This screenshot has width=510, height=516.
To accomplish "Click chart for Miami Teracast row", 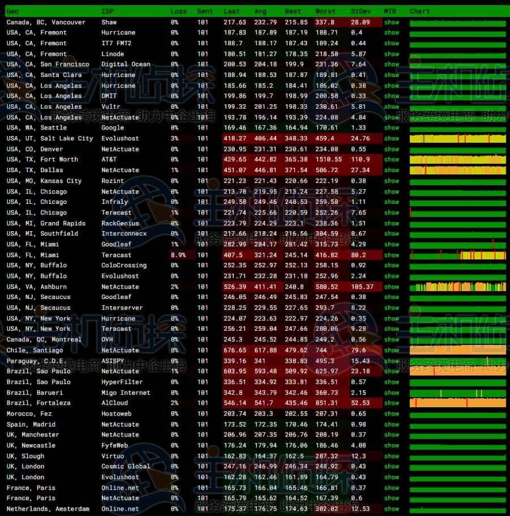I will coord(457,255).
